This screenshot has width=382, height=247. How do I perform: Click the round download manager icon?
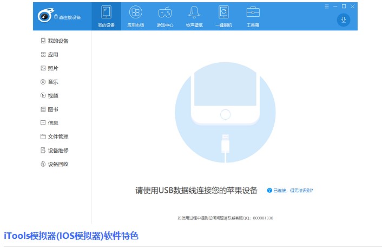click(344, 20)
